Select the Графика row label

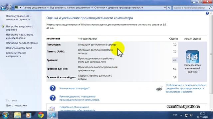click(x=52, y=60)
